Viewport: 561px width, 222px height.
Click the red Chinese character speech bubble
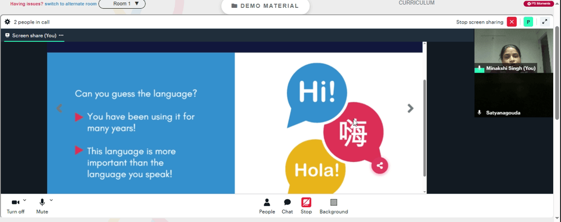click(x=353, y=133)
